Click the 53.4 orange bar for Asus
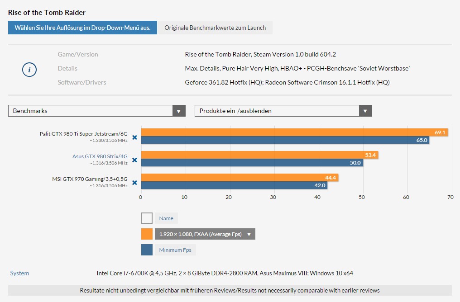460x302 pixels. [x=259, y=155]
